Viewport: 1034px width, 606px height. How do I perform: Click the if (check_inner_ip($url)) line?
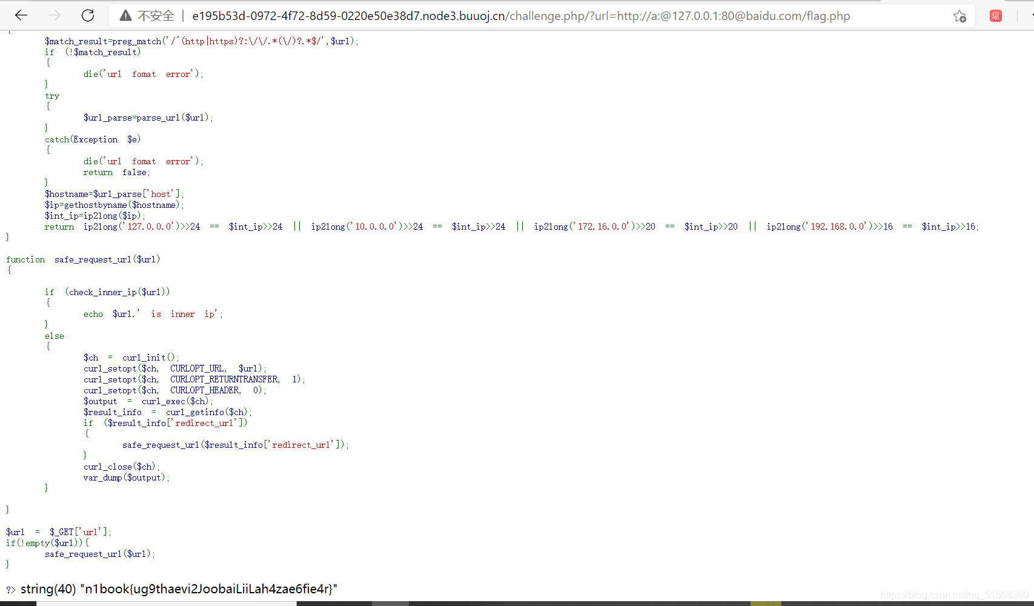pyautogui.click(x=107, y=292)
